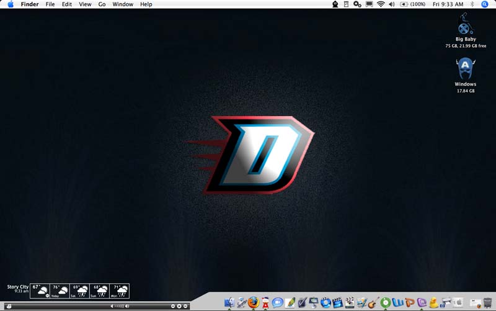Click the double gears menu bar icon
Image resolution: width=496 pixels, height=311 pixels.
point(357,4)
